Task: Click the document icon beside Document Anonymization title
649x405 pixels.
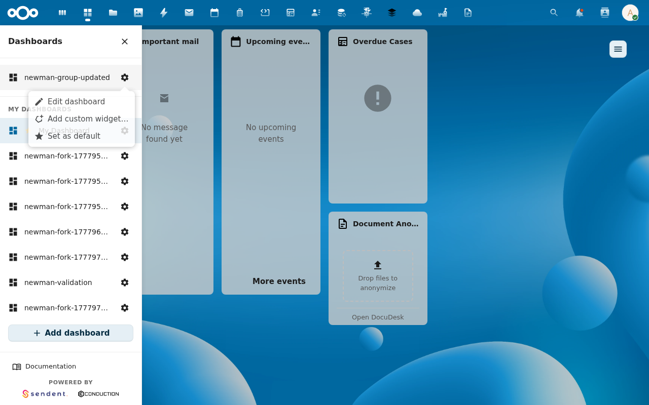Action: [343, 224]
